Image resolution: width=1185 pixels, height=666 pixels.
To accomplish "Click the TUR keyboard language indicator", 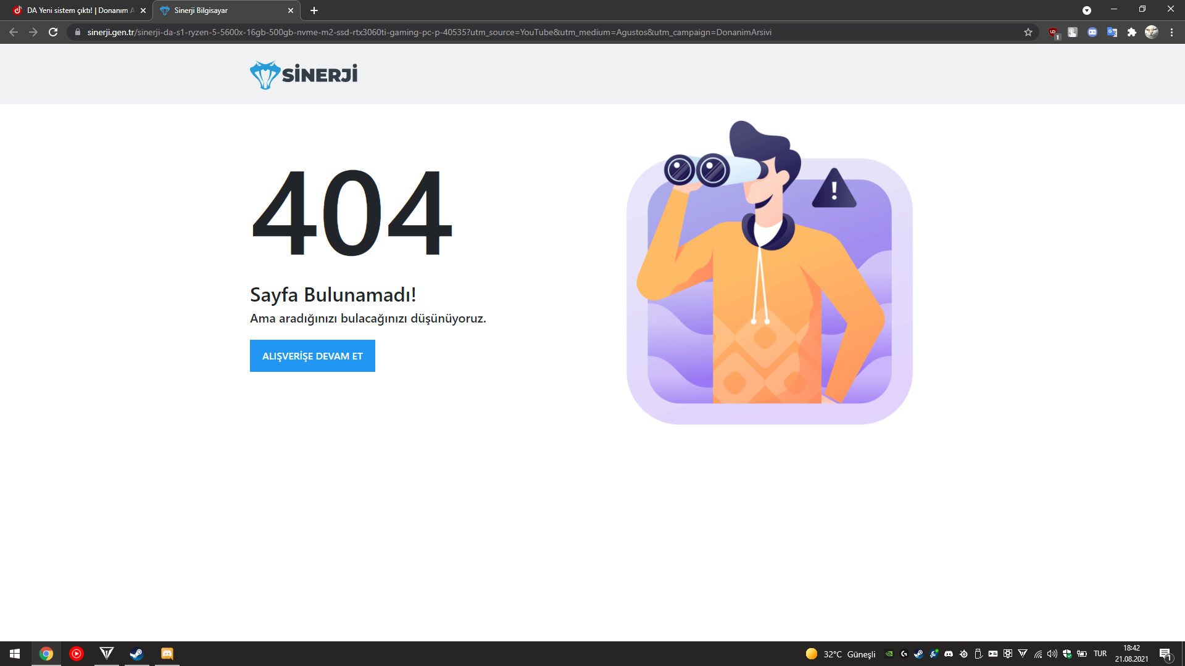I will (1100, 654).
